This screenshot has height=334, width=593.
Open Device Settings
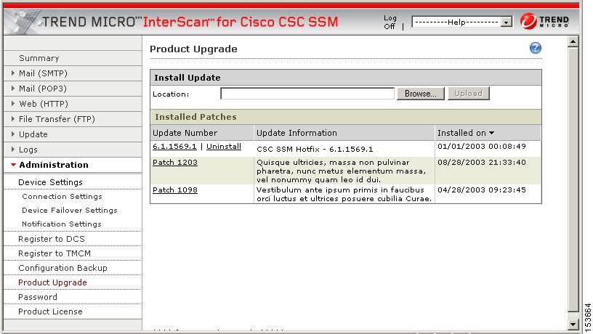[x=50, y=182]
